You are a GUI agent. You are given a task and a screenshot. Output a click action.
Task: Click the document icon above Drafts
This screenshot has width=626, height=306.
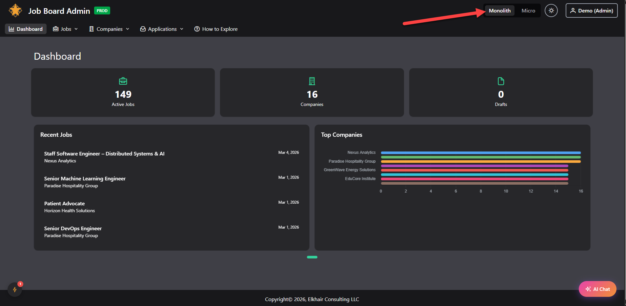click(x=501, y=81)
